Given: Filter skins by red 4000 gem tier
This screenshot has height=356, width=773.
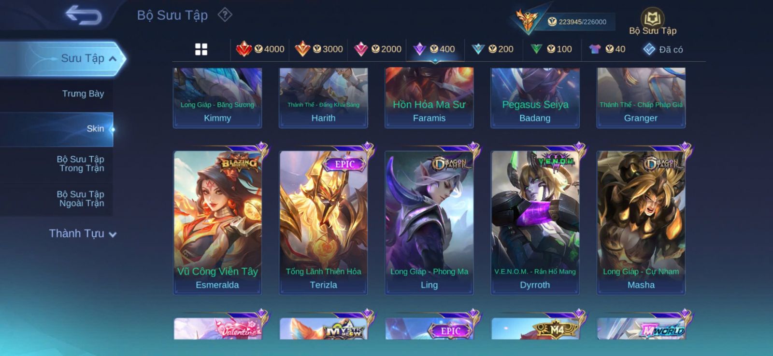Looking at the screenshot, I should click(x=260, y=49).
